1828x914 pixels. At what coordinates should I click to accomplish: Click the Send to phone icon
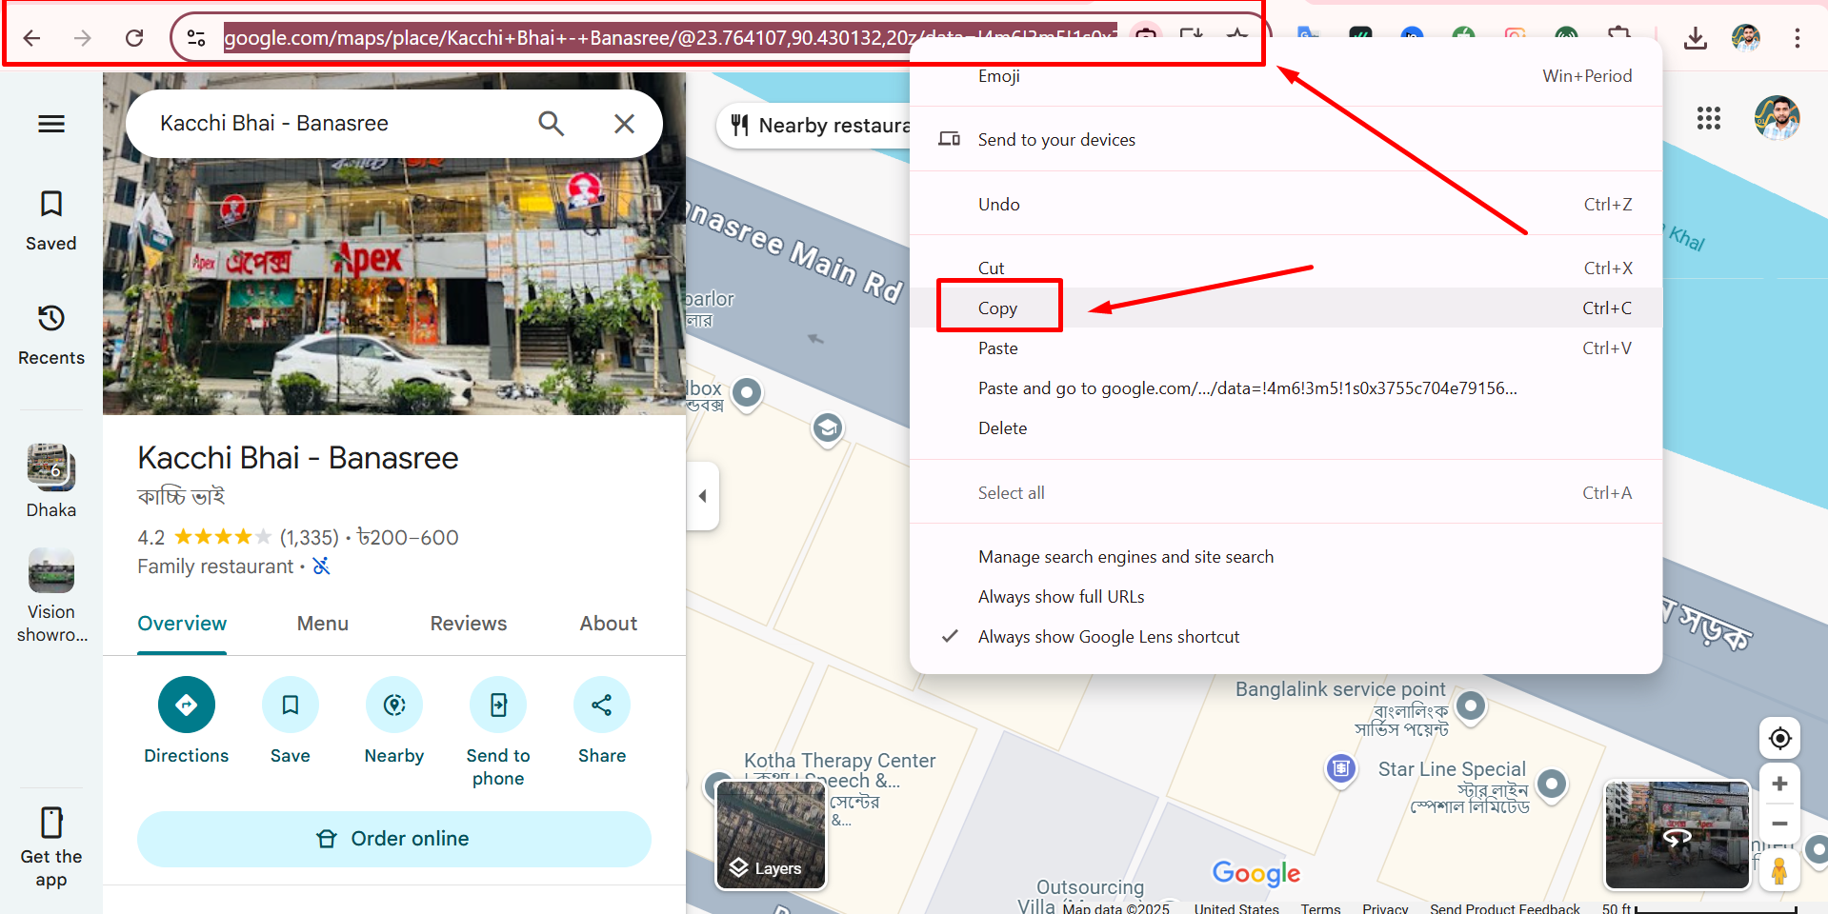point(498,705)
